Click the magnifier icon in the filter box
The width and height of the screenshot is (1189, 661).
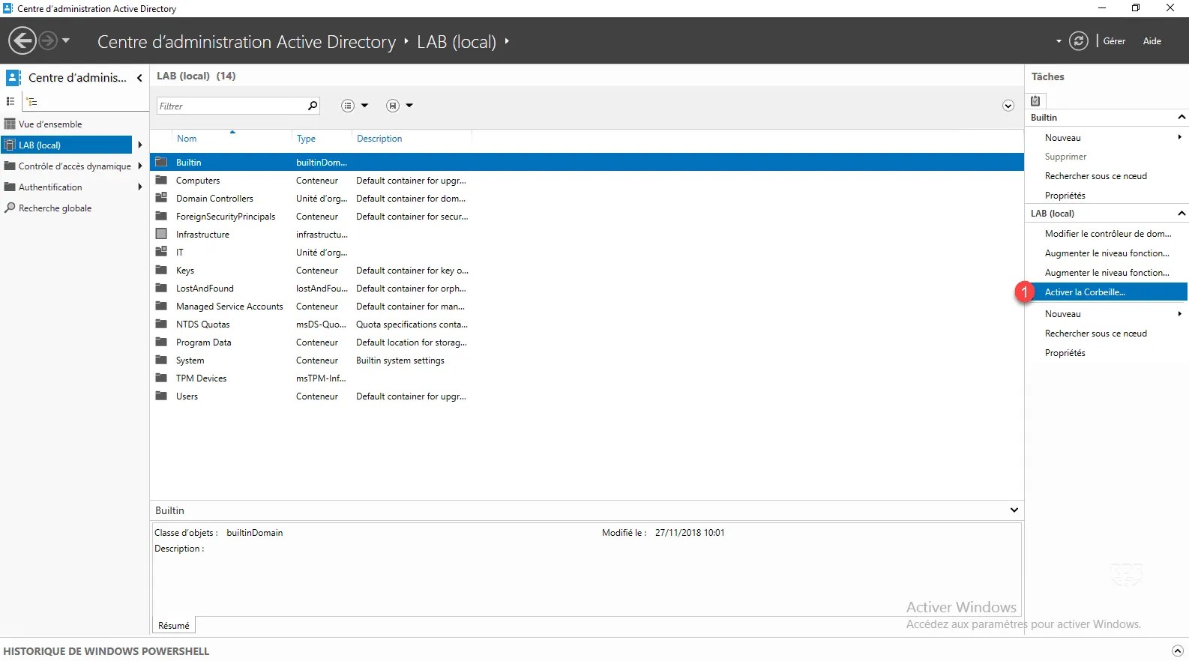(x=313, y=106)
